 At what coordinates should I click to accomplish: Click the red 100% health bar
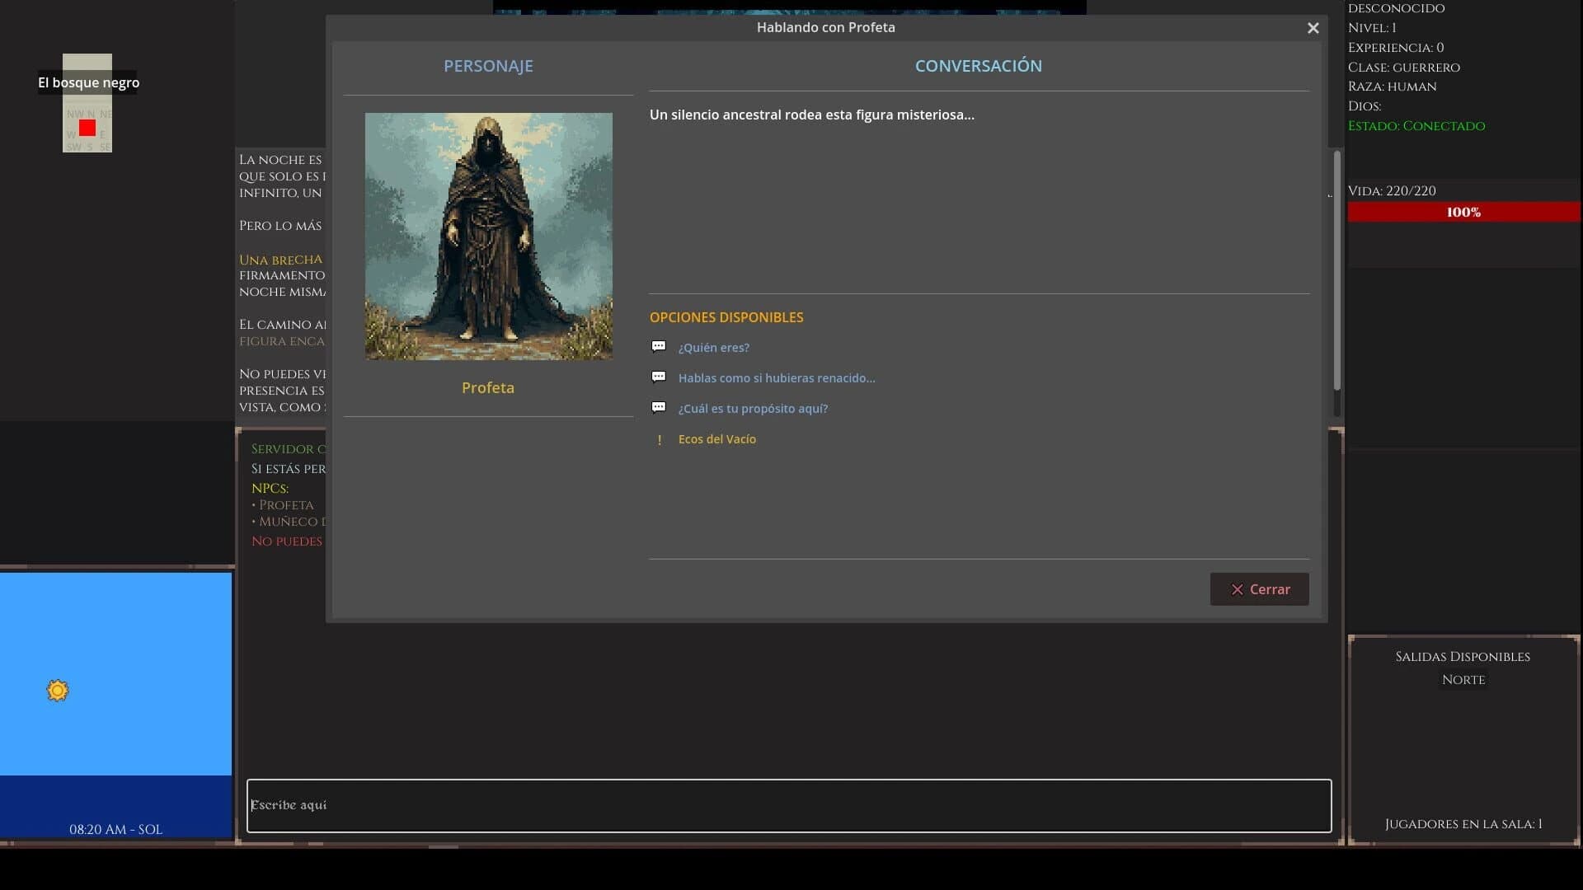pos(1463,212)
